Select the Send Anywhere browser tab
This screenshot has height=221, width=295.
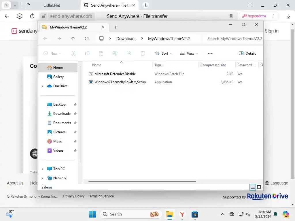pyautogui.click(x=110, y=5)
